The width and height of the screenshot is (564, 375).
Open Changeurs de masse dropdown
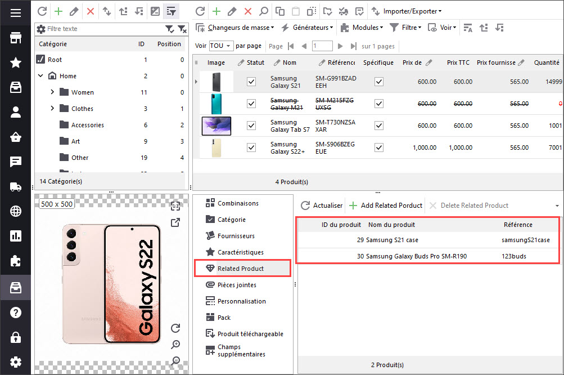click(235, 28)
